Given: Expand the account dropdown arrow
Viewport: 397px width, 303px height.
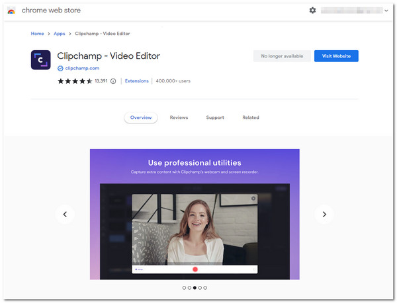Looking at the screenshot, I should pyautogui.click(x=386, y=11).
